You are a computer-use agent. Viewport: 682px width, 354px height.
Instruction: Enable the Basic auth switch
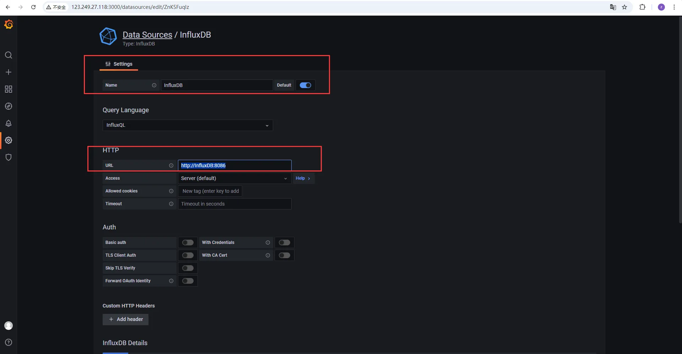tap(188, 243)
